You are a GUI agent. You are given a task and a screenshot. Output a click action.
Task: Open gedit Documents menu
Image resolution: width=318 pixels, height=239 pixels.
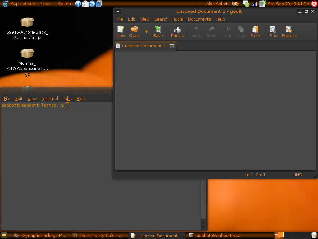199,19
